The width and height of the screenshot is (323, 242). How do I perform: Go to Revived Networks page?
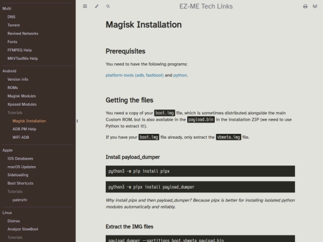(x=23, y=33)
